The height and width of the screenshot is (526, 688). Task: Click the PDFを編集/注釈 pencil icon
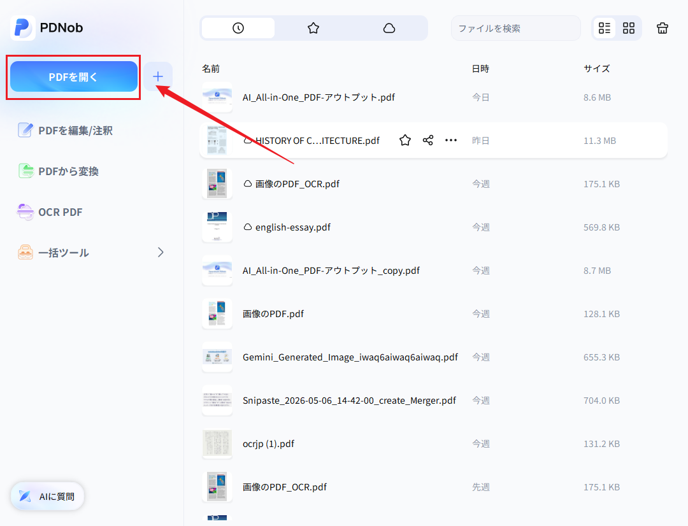pyautogui.click(x=25, y=130)
